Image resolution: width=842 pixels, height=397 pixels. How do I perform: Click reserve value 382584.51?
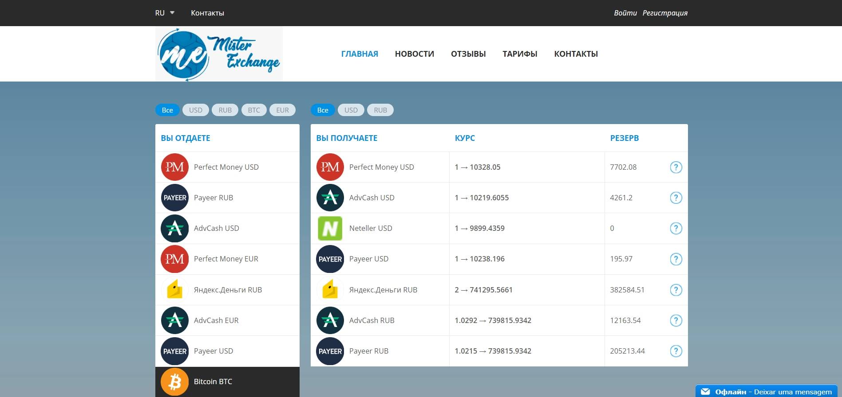[x=627, y=290]
